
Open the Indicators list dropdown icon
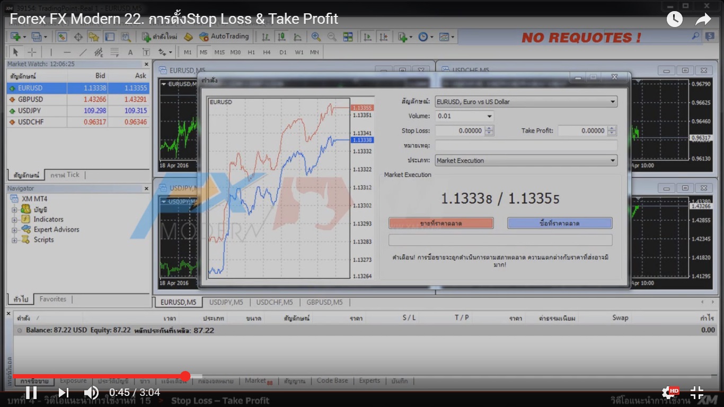point(404,37)
